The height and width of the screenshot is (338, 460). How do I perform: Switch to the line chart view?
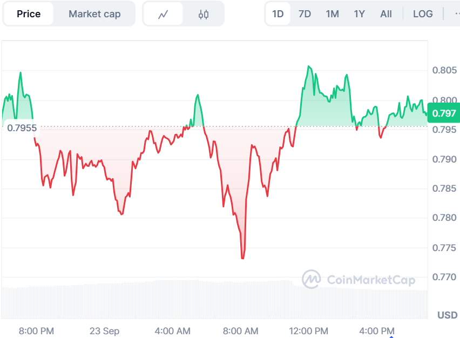coord(163,14)
